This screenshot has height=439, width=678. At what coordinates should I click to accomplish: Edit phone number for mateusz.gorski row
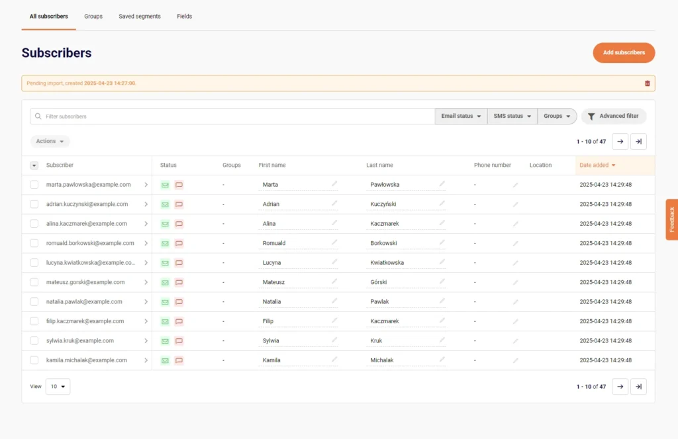tap(515, 283)
